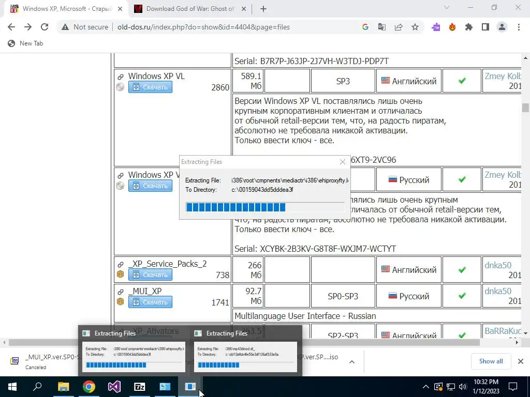Open clock showing 10:32 PM
The width and height of the screenshot is (530, 397).
point(485,387)
